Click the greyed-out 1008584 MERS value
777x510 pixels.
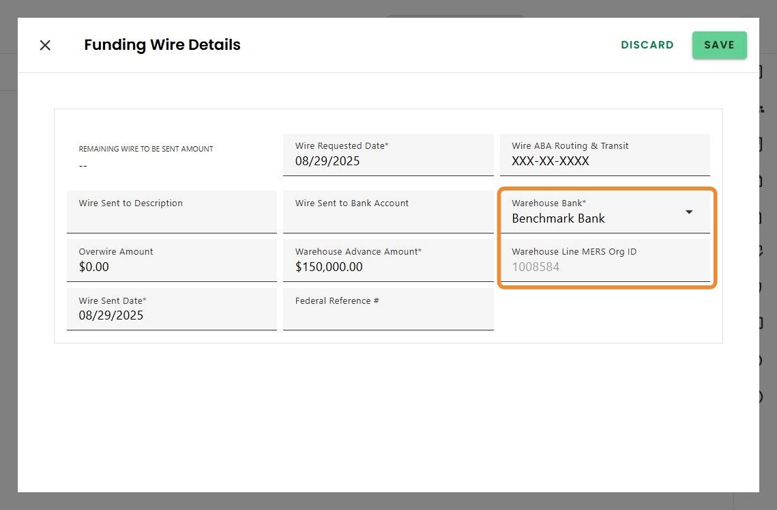[x=536, y=267]
